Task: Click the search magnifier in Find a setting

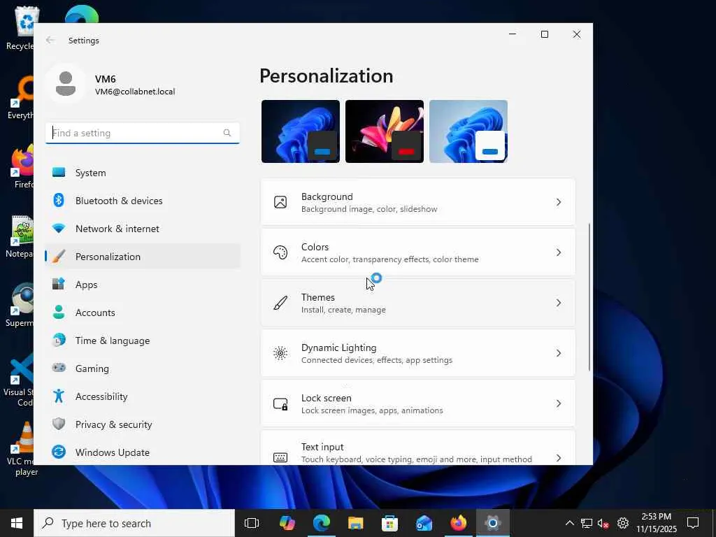Action: coord(227,133)
